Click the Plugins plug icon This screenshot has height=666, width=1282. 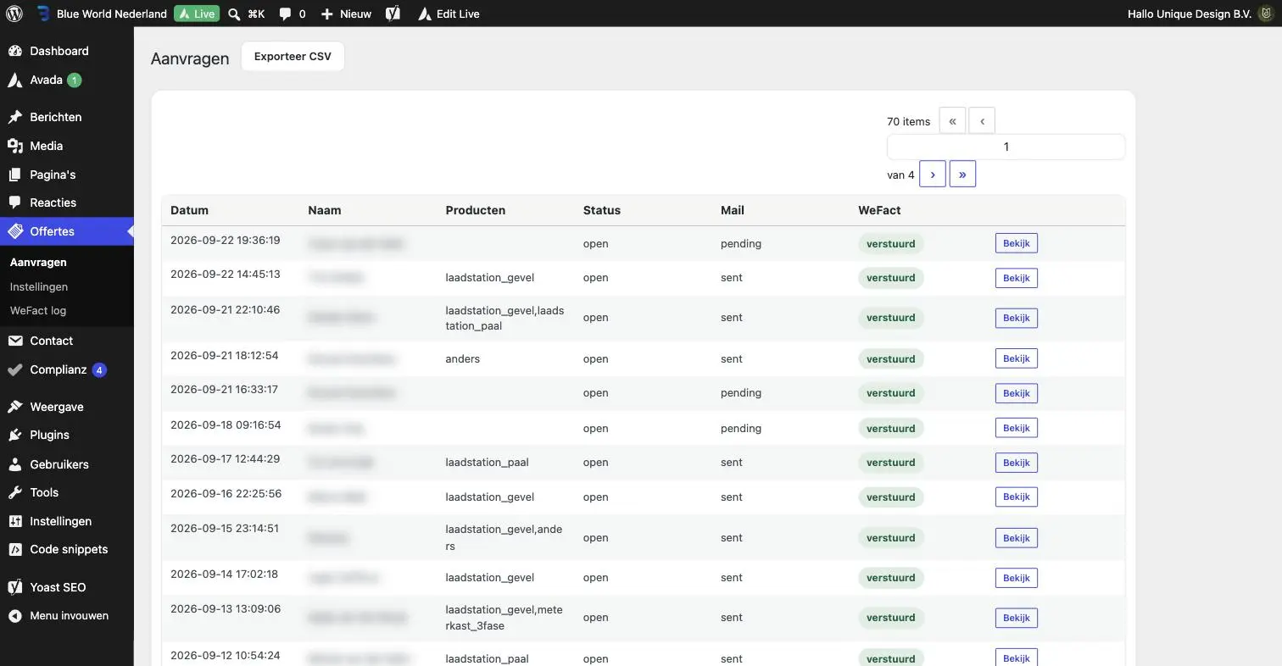click(x=14, y=435)
